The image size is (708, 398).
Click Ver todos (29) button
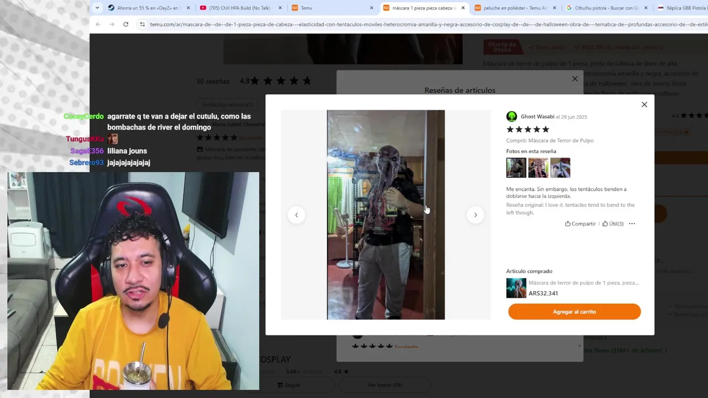click(385, 385)
